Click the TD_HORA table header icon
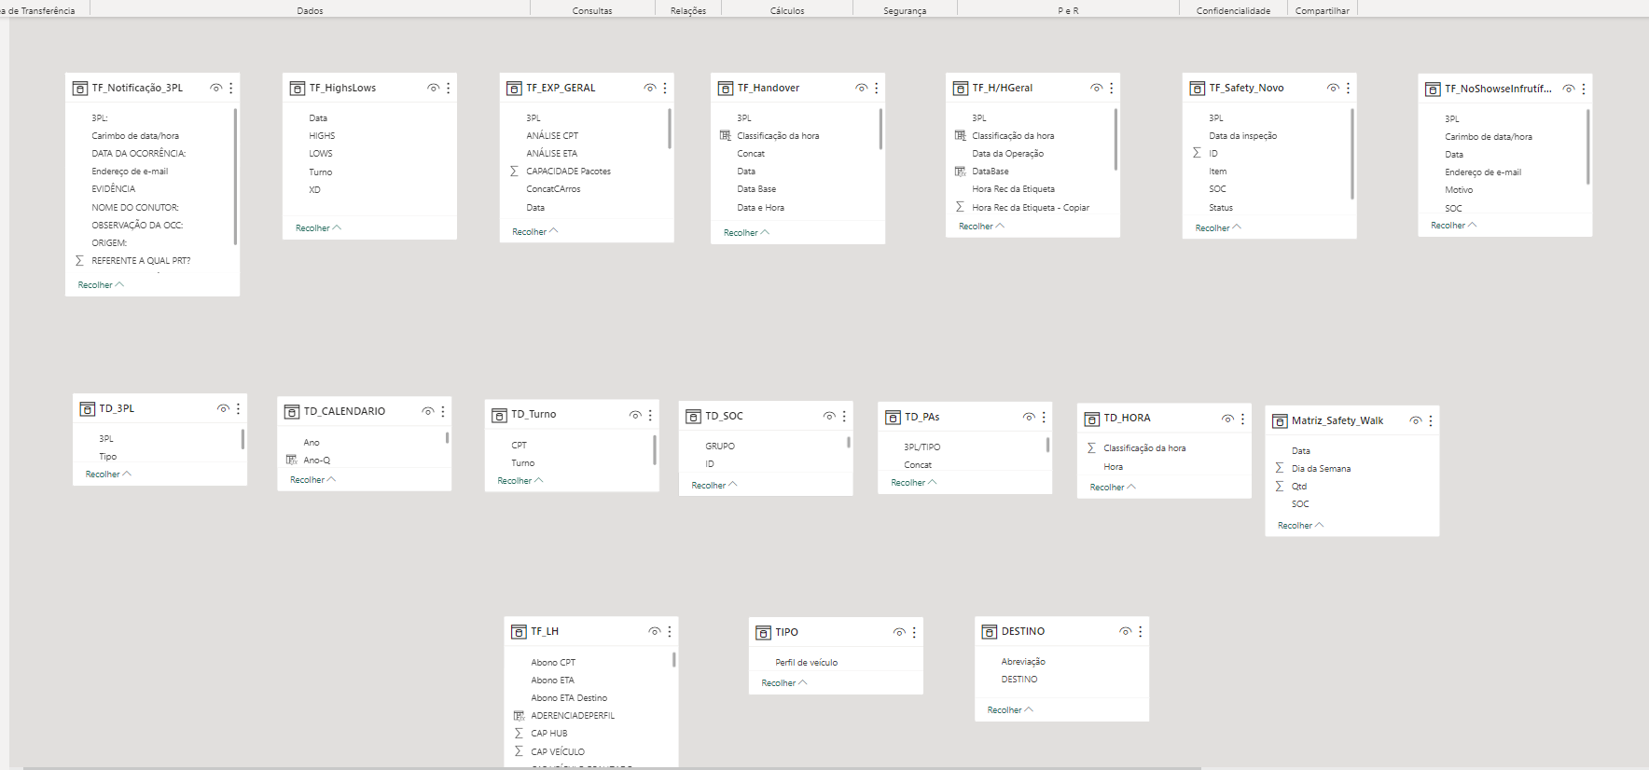This screenshot has height=770, width=1649. [x=1092, y=419]
